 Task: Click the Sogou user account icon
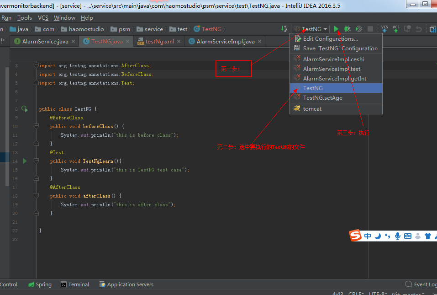pyautogui.click(x=417, y=236)
